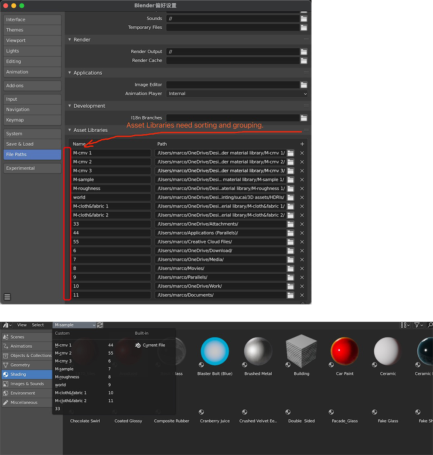Select the Images & Sounds asset category

27,384
